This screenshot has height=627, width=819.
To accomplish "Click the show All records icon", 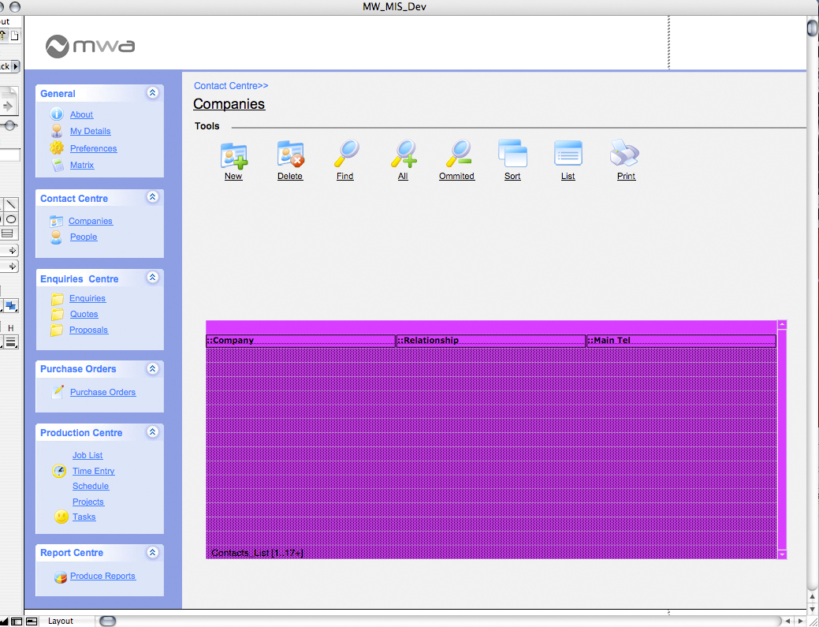I will [403, 154].
